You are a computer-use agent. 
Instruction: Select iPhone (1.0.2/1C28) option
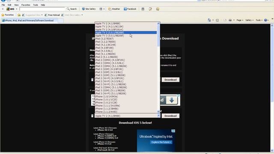coord(126,103)
